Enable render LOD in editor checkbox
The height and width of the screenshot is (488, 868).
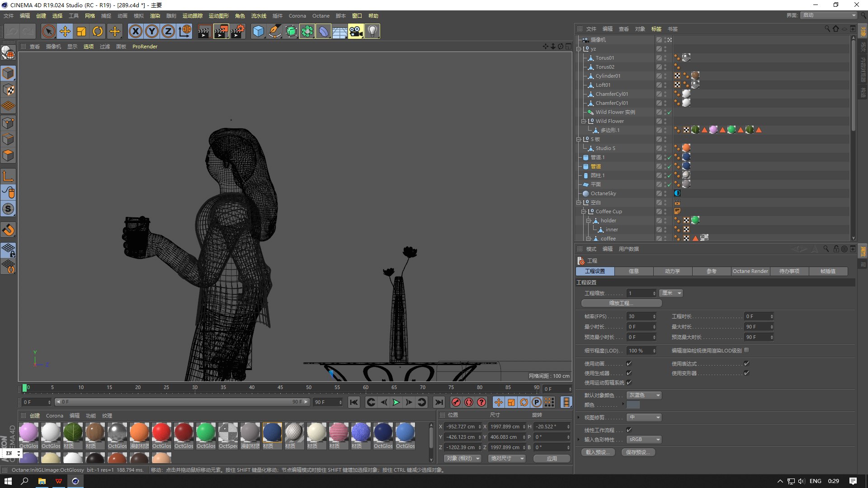tap(746, 350)
